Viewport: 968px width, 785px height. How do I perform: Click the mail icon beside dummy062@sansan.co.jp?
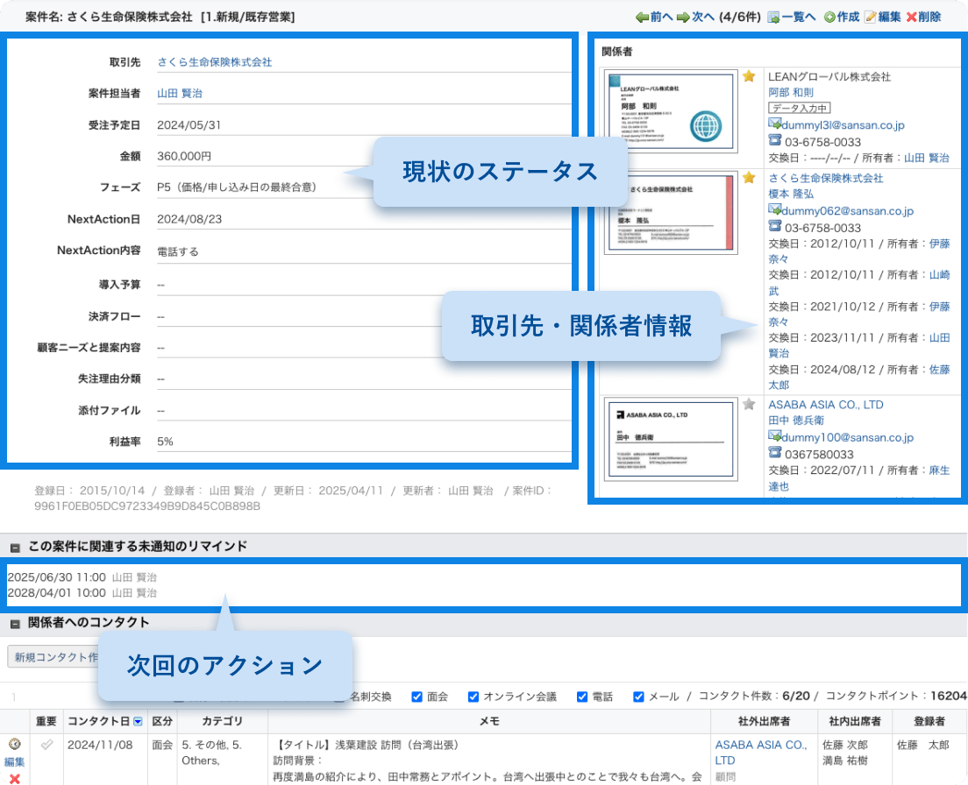pos(775,209)
